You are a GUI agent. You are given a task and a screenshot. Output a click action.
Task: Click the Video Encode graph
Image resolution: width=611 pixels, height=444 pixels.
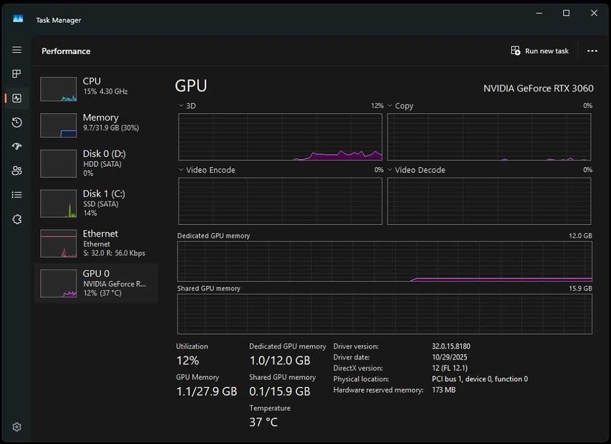coord(280,201)
